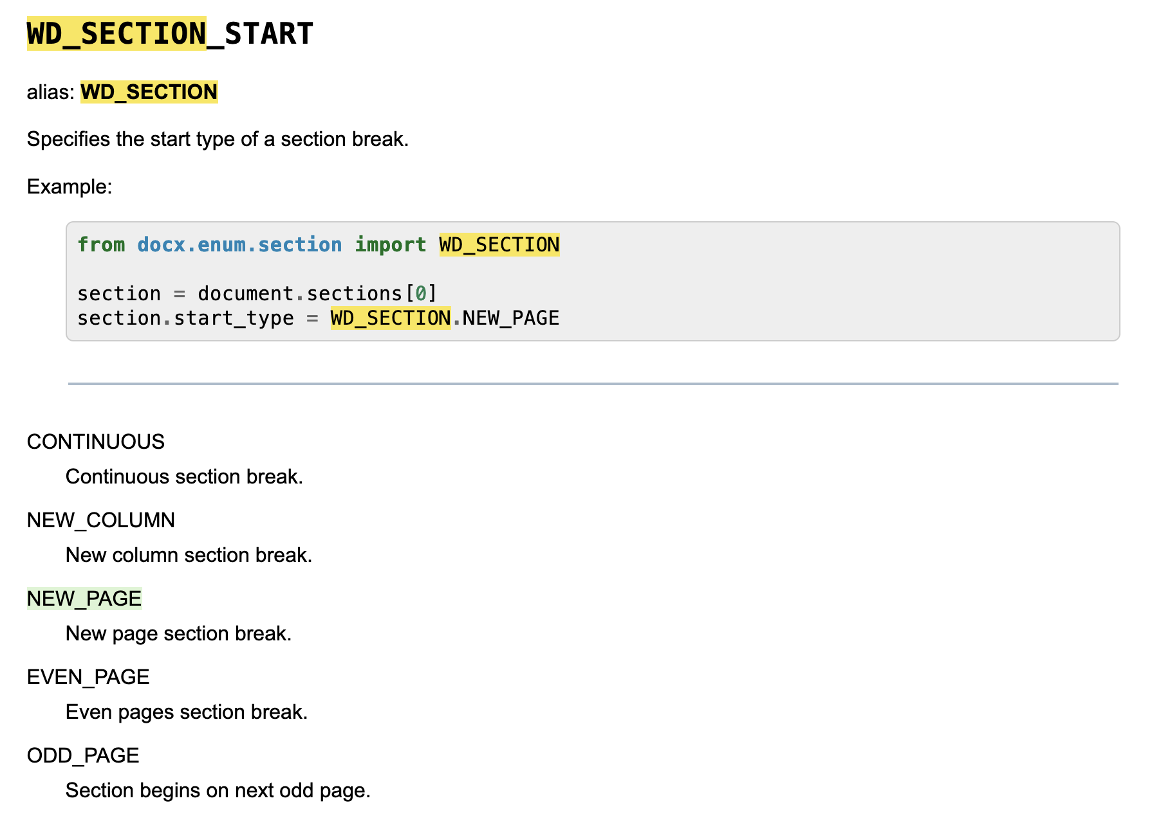1152x823 pixels.
Task: Click the highlighted WD_SECTION alias name
Action: point(149,92)
